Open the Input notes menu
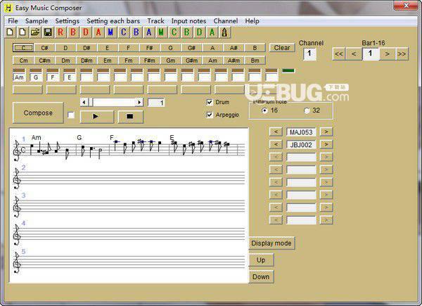The width and height of the screenshot is (422, 306). pos(188,21)
